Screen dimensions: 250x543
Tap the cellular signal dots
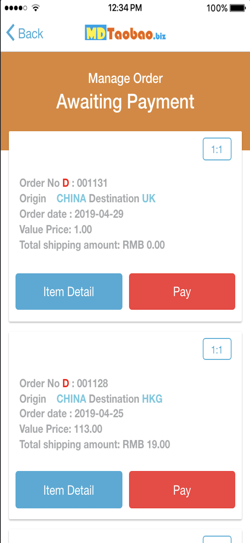(x=16, y=8)
